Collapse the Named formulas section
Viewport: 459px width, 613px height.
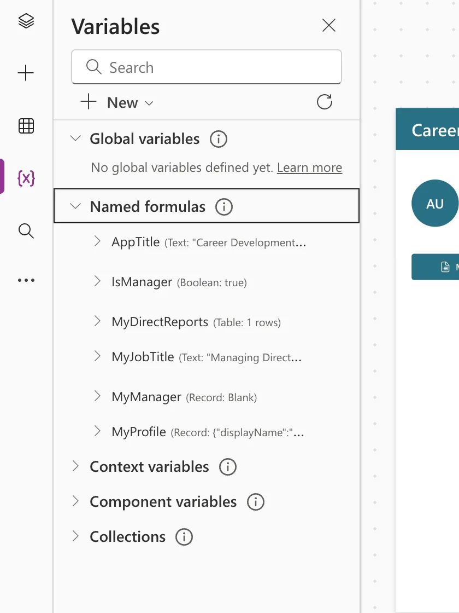pyautogui.click(x=75, y=206)
